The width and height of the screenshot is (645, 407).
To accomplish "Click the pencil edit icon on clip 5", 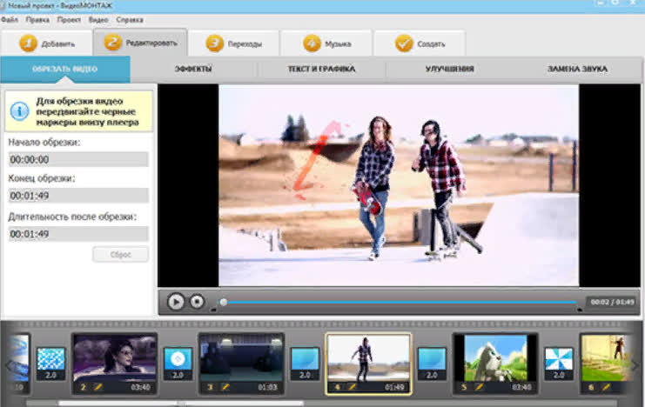I will 479,387.
